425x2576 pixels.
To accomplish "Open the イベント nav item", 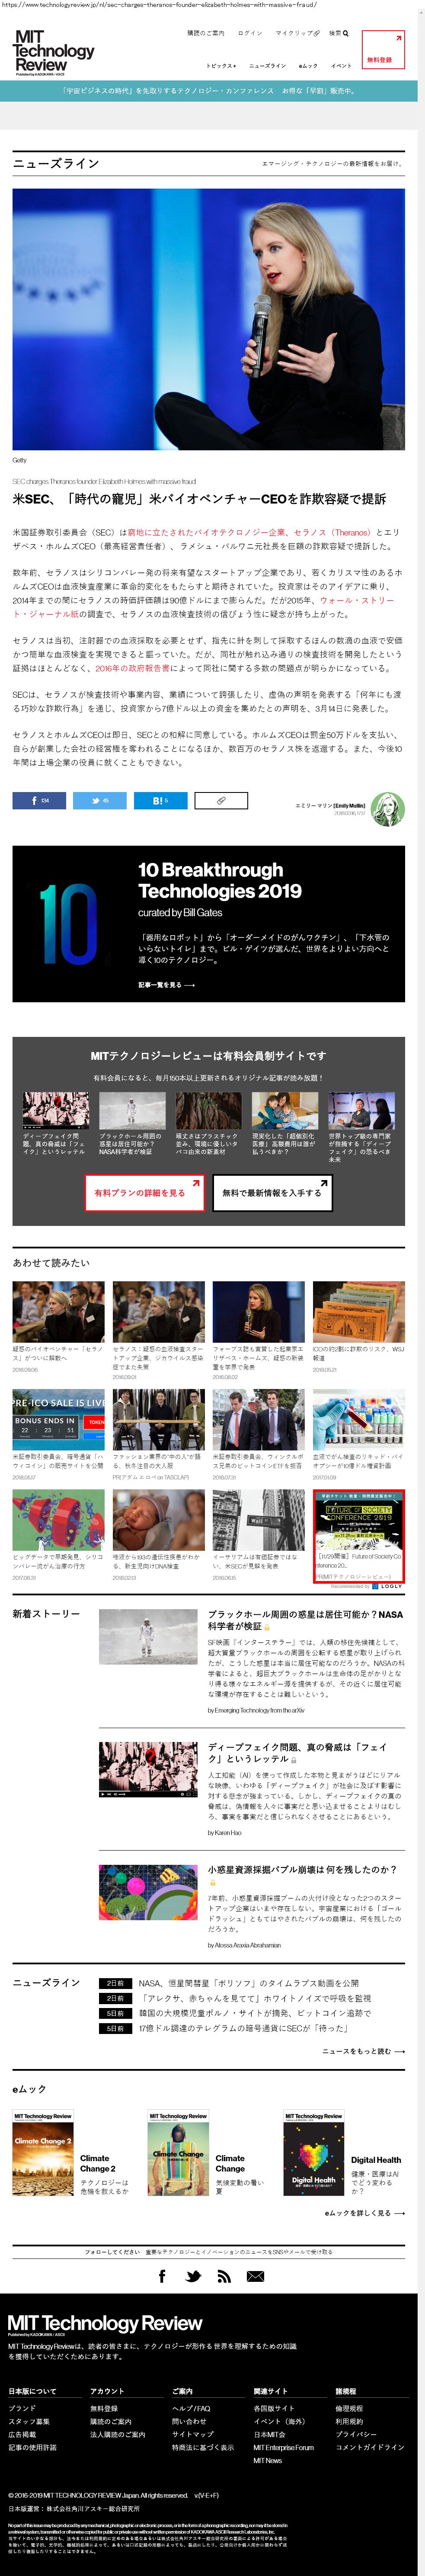I will 341,66.
